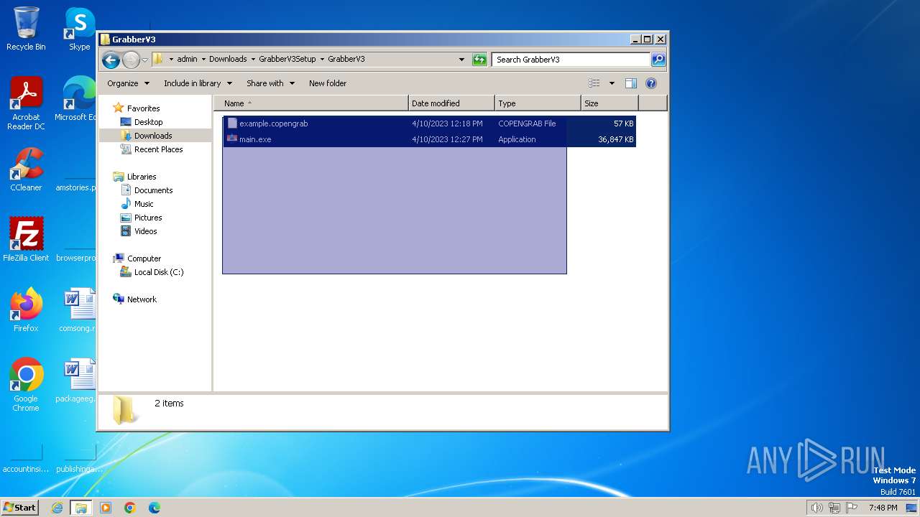The image size is (920, 517).
Task: Select Computer in the navigation pane
Action: (x=144, y=258)
